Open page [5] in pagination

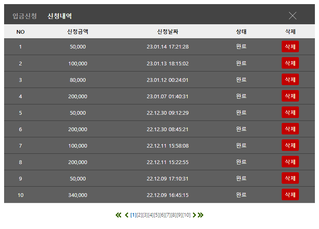157,215
